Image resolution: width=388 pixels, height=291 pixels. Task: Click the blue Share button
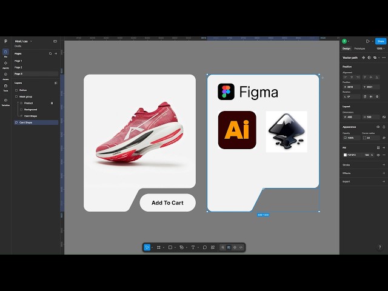pos(381,41)
